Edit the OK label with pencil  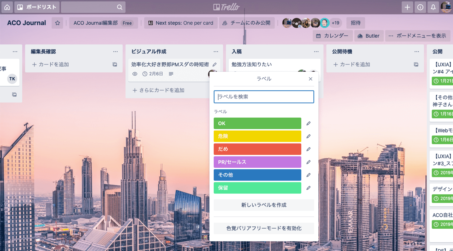[x=308, y=123]
